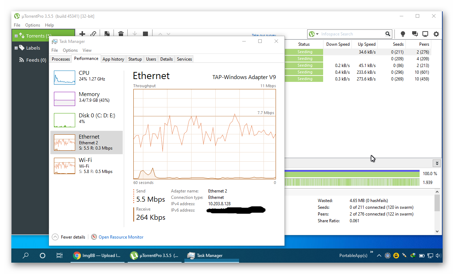Collapse the details pane chevron button

click(x=437, y=163)
